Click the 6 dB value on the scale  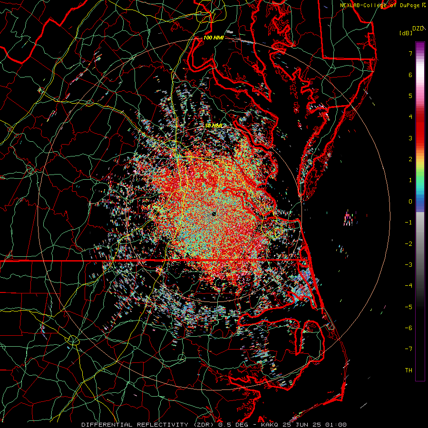pyautogui.click(x=410, y=75)
